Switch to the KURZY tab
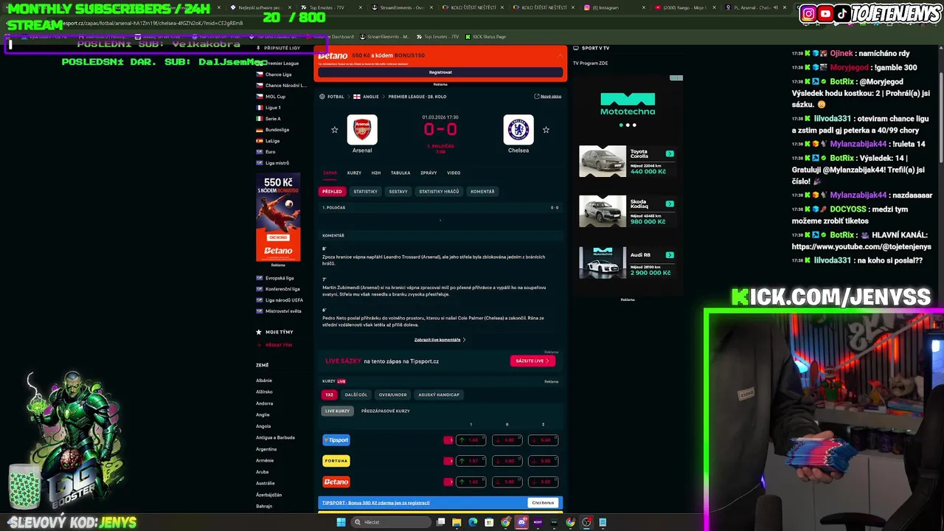This screenshot has height=531, width=944. [354, 173]
